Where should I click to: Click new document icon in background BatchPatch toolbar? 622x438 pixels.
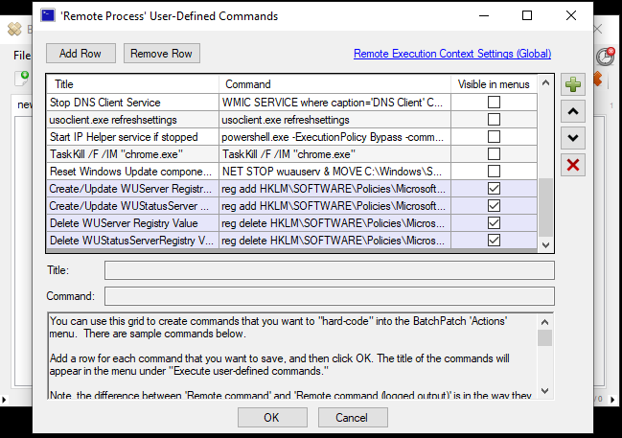(22, 79)
